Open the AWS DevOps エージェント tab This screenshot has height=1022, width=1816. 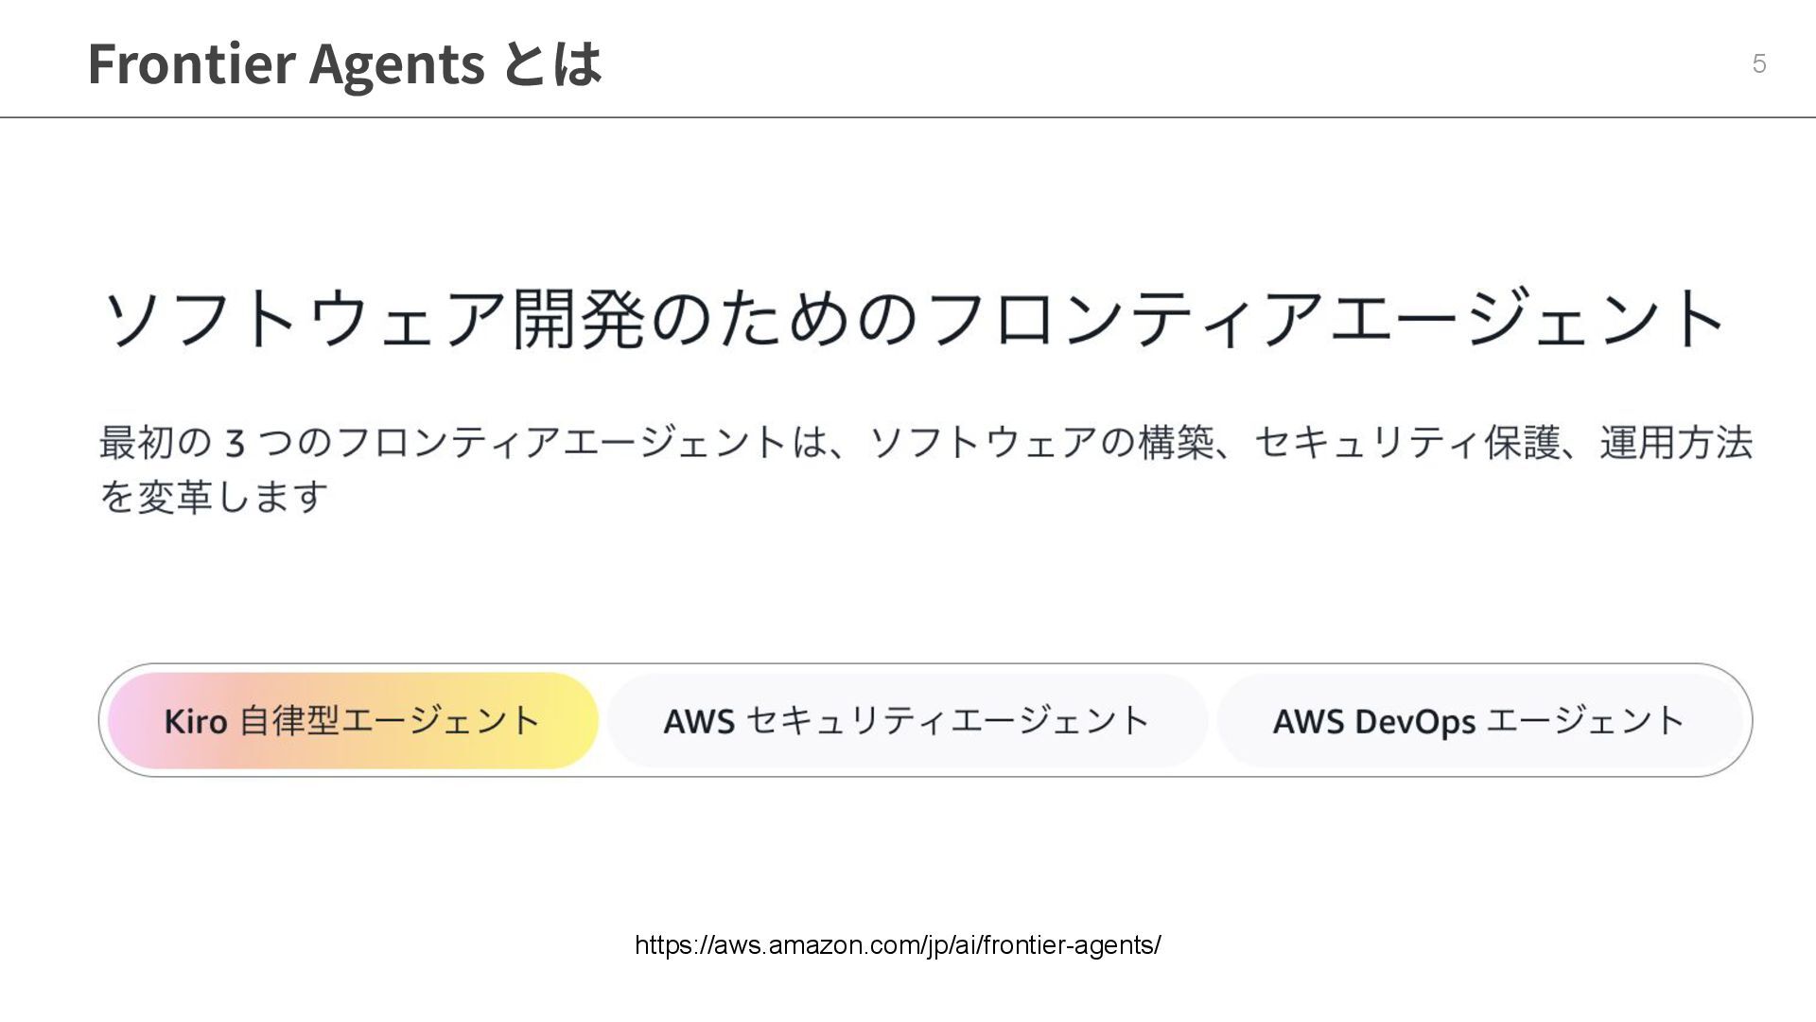(x=1480, y=721)
